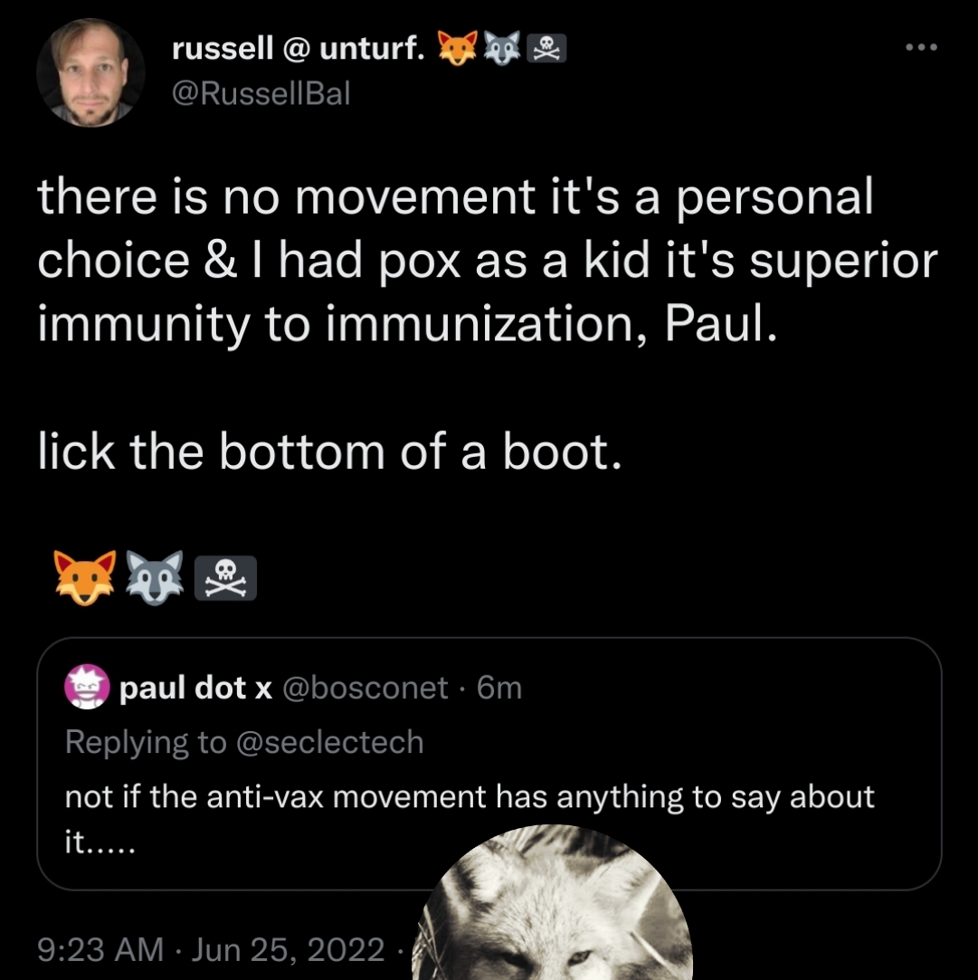Viewport: 978px width, 980px height.
Task: Click the pirate flag emoji in the tweet body
Action: 225,576
